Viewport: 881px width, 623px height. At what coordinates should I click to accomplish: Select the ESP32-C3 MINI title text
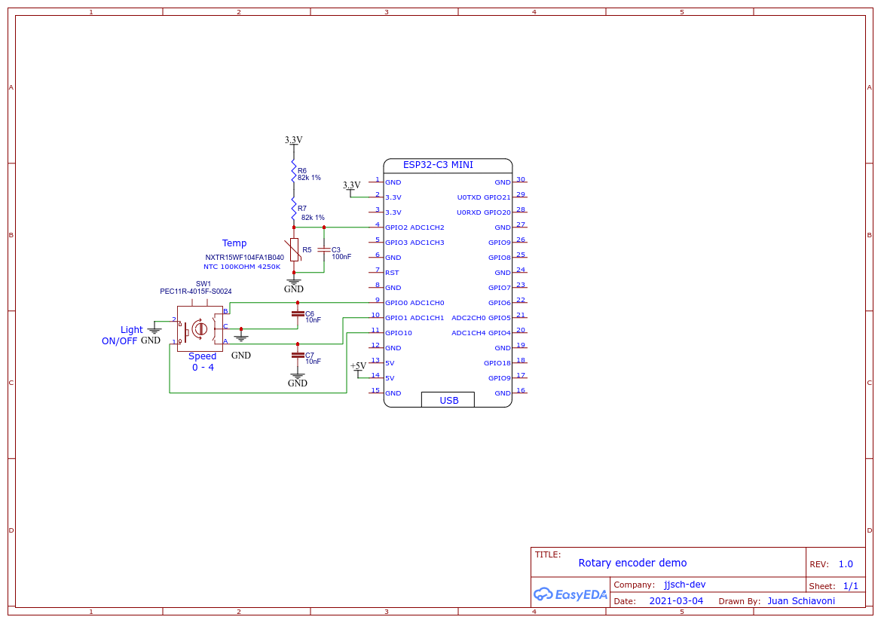(x=438, y=164)
